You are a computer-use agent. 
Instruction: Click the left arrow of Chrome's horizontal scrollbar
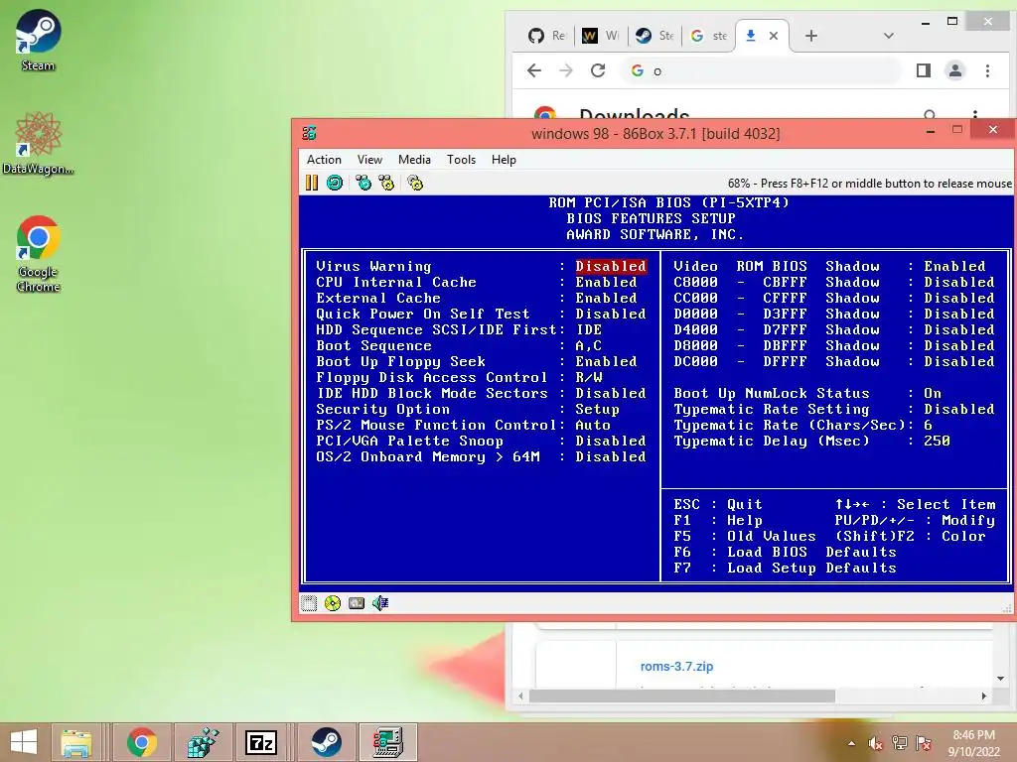click(520, 696)
